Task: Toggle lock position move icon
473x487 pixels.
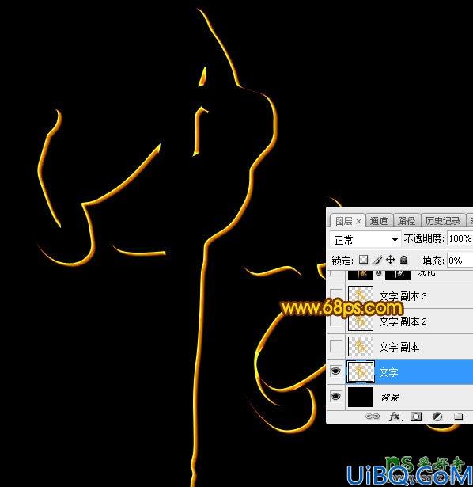Action: click(x=390, y=260)
